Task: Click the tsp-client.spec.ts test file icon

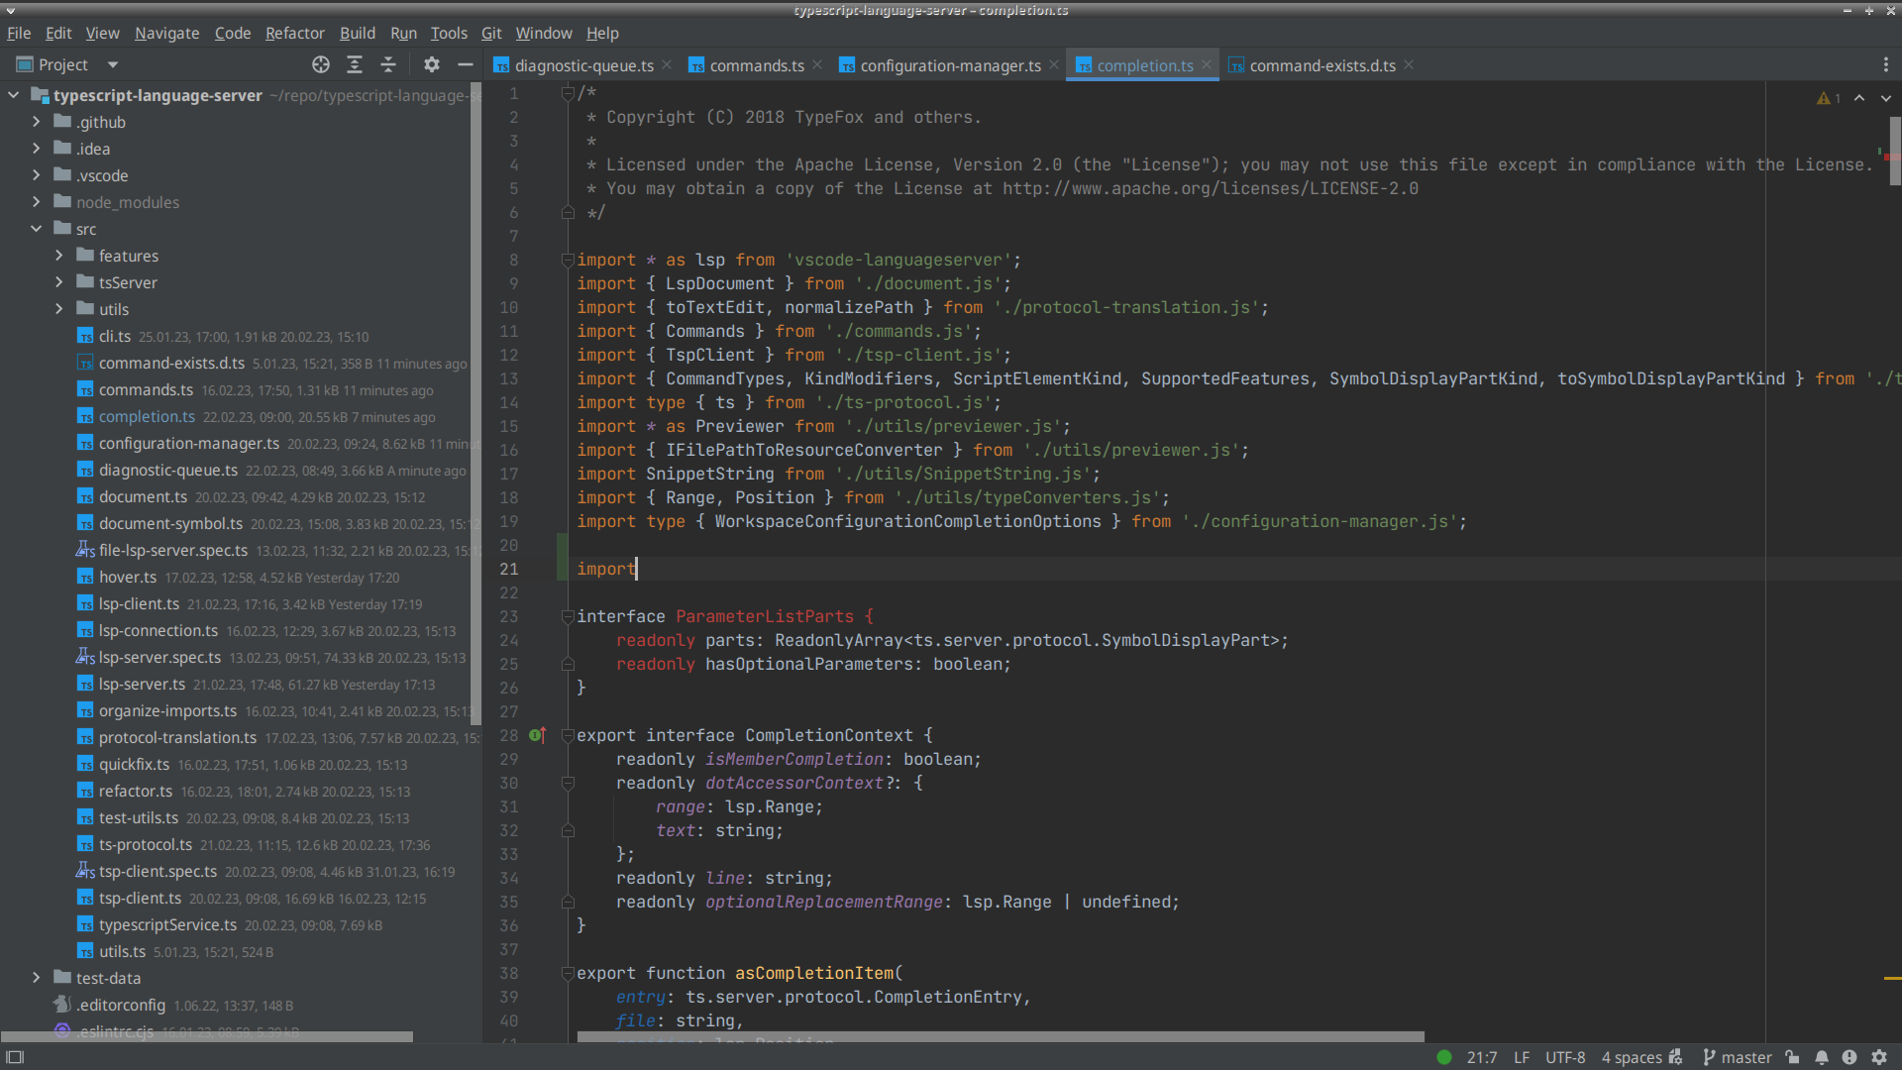Action: coord(85,871)
